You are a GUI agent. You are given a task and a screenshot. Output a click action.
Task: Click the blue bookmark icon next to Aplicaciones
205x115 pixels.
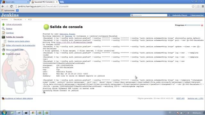pyautogui.click(x=17, y=11)
